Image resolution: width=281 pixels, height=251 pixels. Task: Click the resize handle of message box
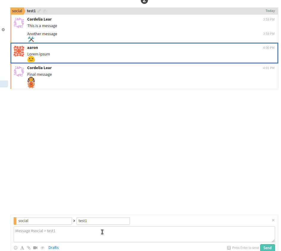pos(273,241)
